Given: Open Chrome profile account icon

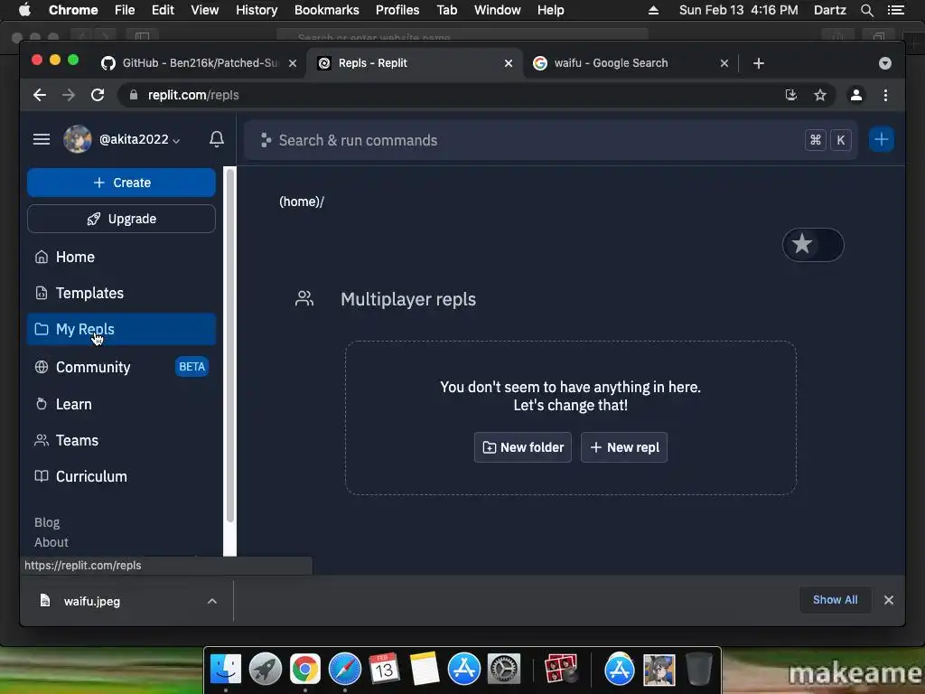Looking at the screenshot, I should pos(856,95).
